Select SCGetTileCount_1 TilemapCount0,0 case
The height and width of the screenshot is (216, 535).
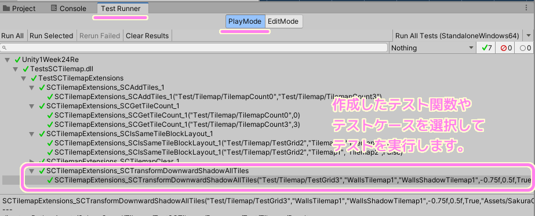tap(177, 115)
